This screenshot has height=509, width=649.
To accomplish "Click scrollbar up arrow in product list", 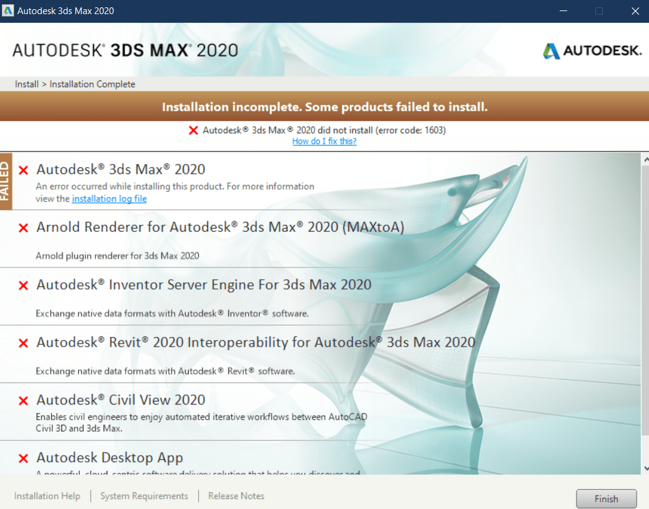I will click(x=645, y=159).
